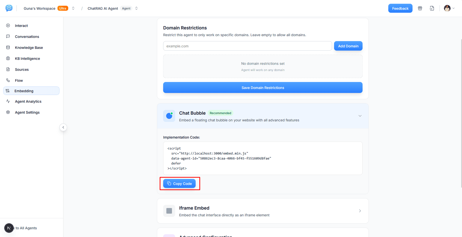The height and width of the screenshot is (237, 462).
Task: Click the Agent Analytics pulse icon
Action: 8,101
